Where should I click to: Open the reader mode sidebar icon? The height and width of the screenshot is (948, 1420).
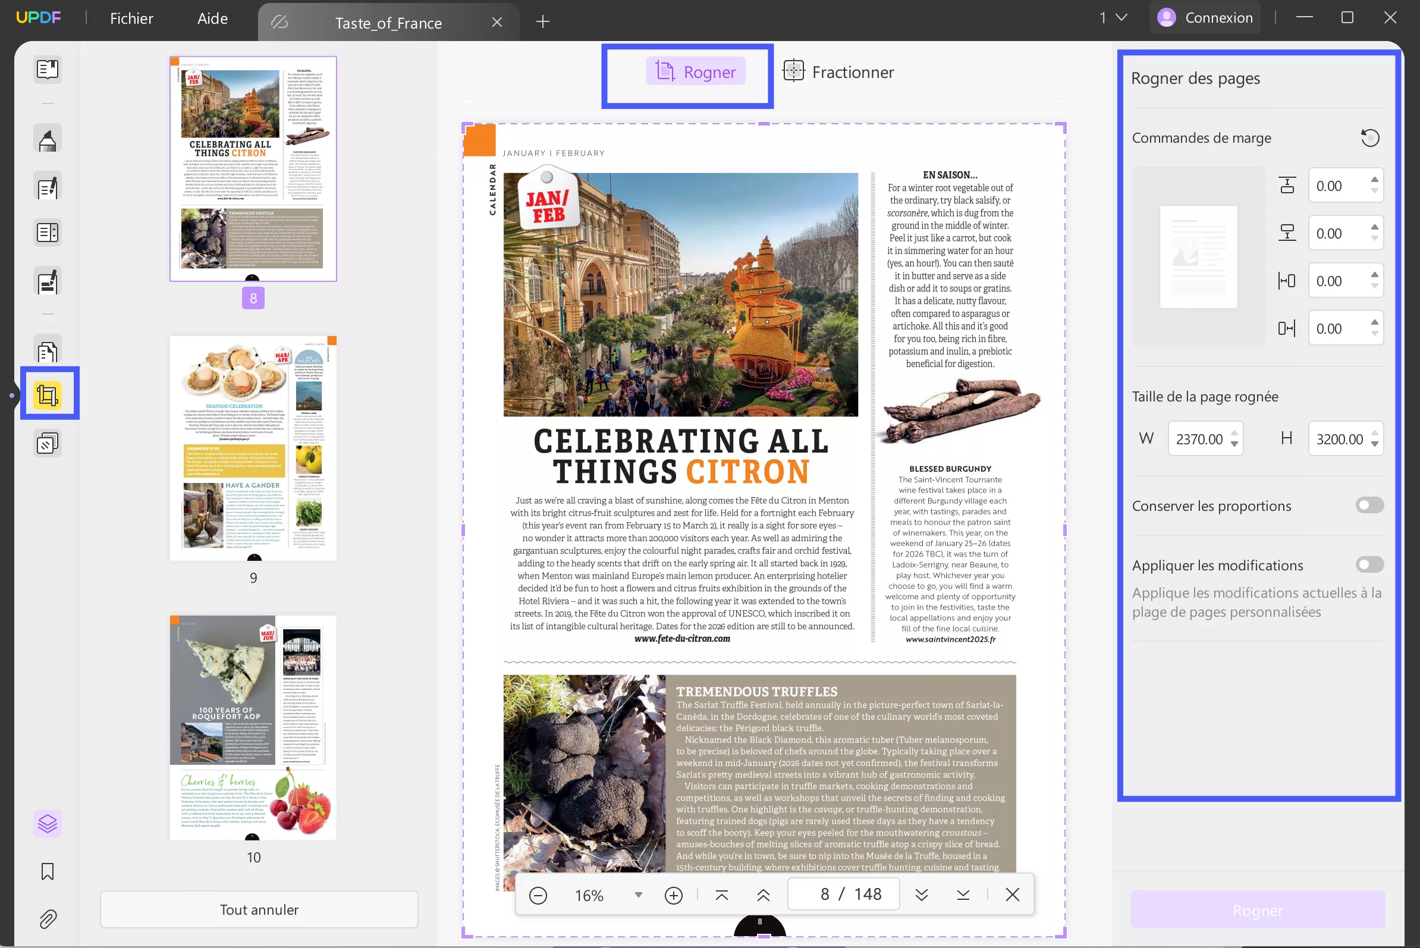click(47, 69)
